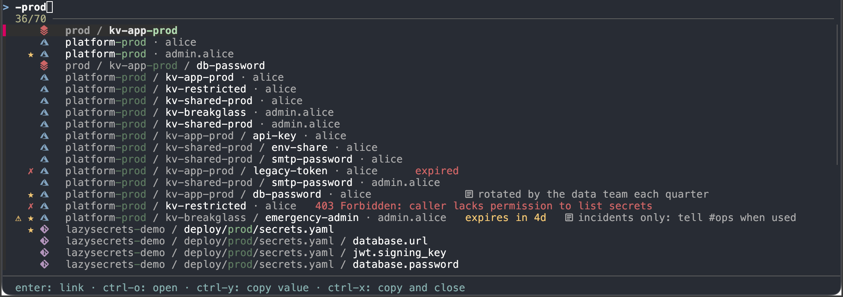843x297 pixels.
Task: Click the 'ctrl-y: copy value' hint
Action: (252, 288)
